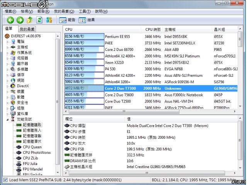Click the 電腦 computer tree icon

tap(13, 42)
